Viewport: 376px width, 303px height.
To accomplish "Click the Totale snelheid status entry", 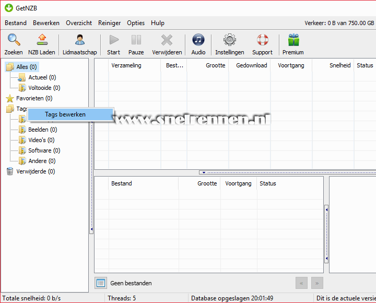I will [x=31, y=298].
